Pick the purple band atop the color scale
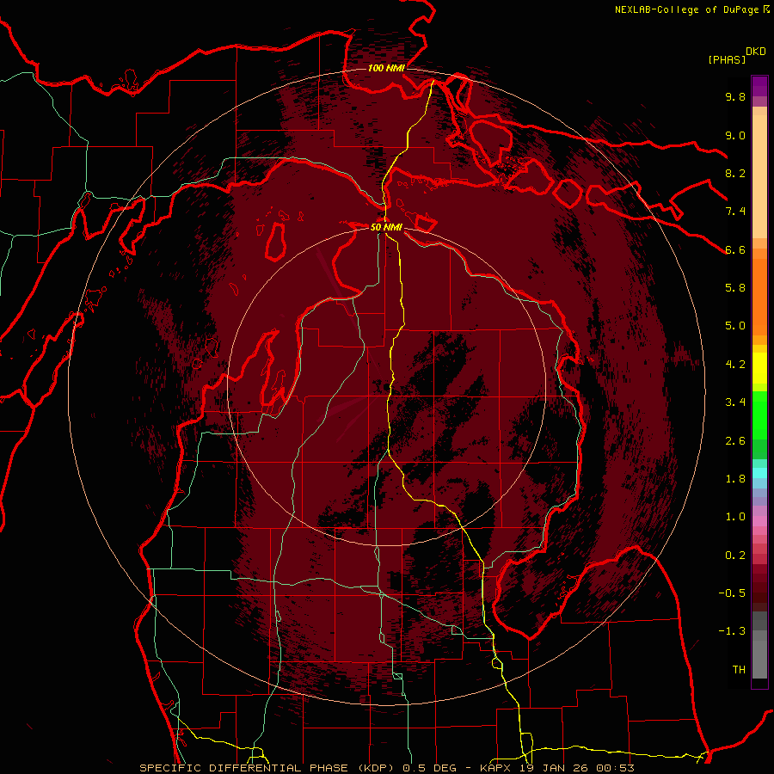 [x=759, y=86]
